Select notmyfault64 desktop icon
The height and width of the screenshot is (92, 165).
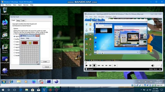point(5,60)
